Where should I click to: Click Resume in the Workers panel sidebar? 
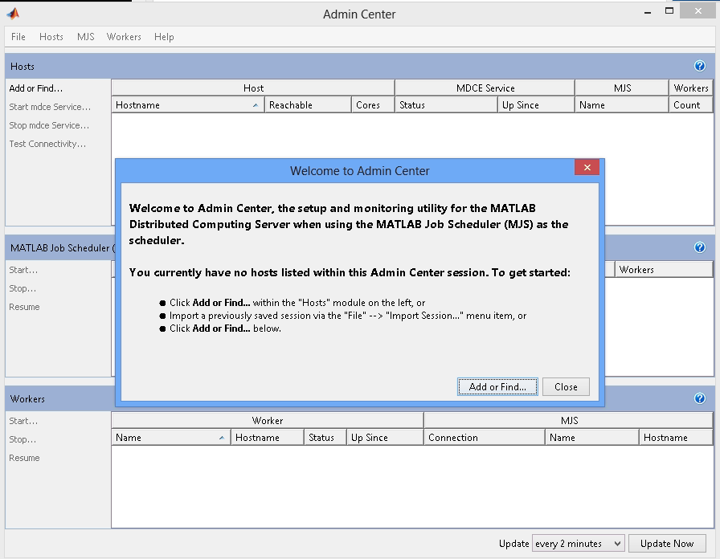(x=24, y=458)
